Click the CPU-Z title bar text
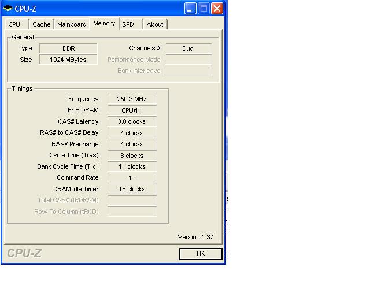 pyautogui.click(x=25, y=9)
